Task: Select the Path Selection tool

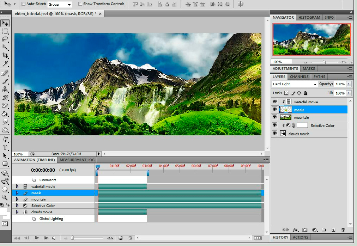Action: (5, 155)
